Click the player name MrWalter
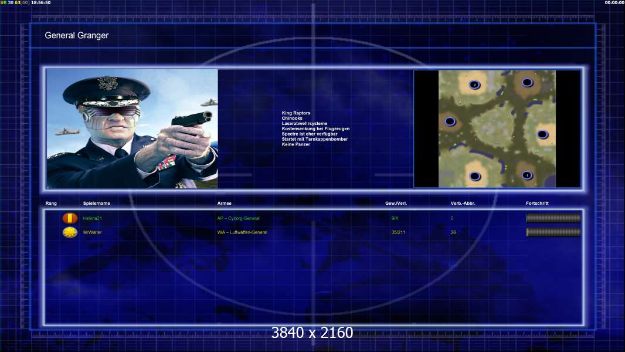The image size is (625, 352). 93,232
